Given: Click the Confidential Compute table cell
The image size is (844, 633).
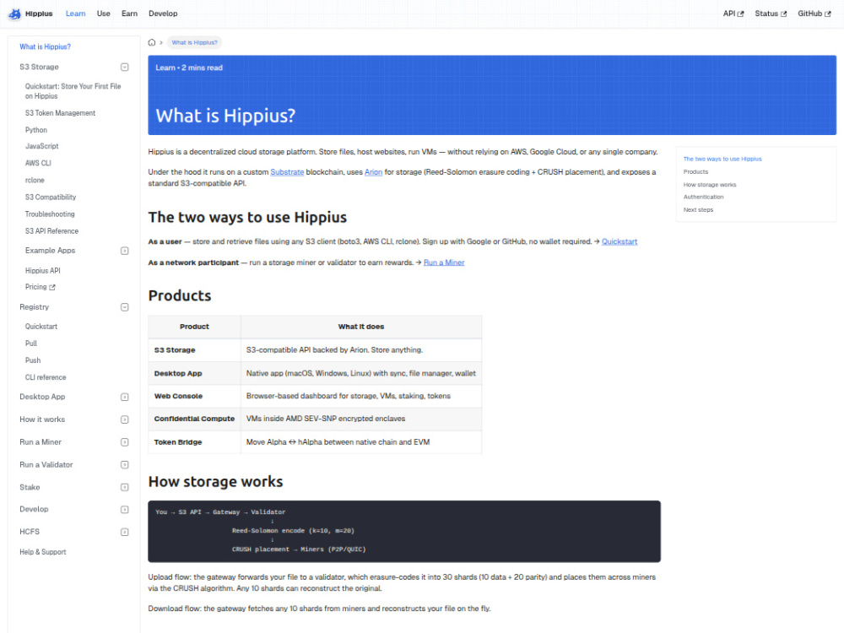Looking at the screenshot, I should coord(194,419).
